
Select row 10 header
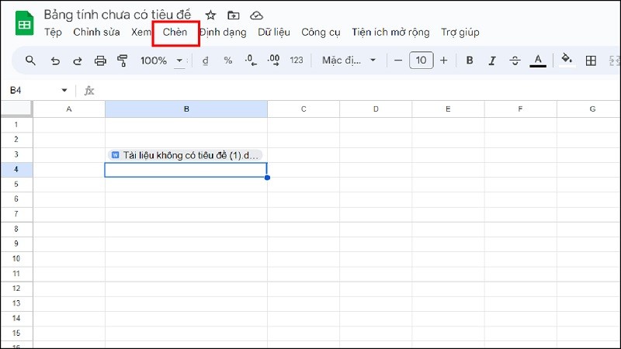(16, 259)
